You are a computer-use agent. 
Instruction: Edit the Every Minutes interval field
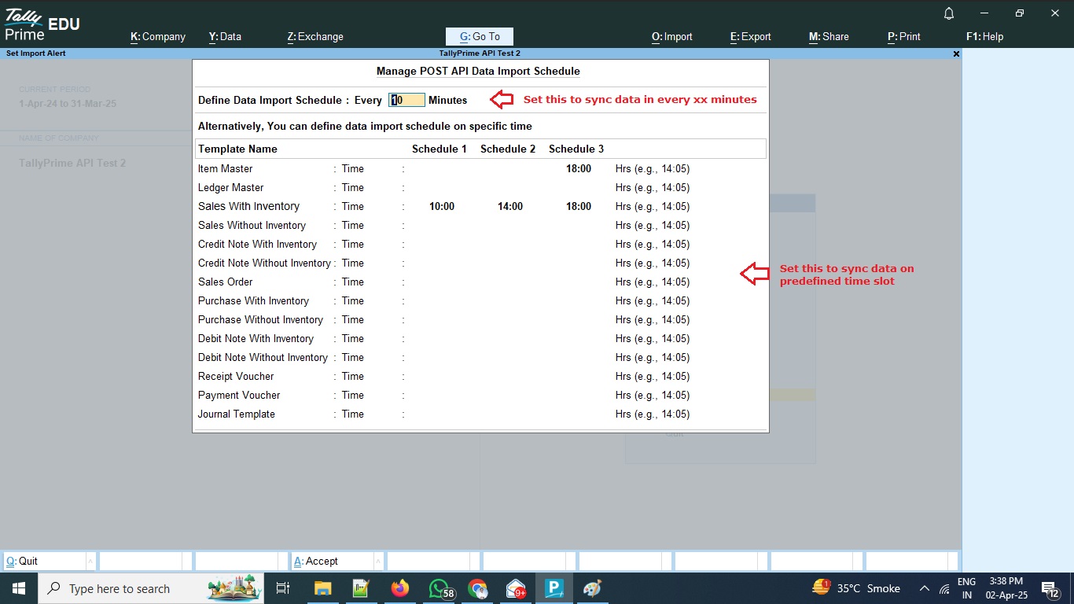[406, 100]
